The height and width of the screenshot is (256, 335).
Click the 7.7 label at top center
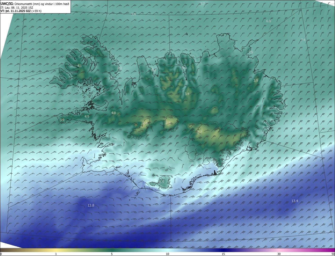203,4
